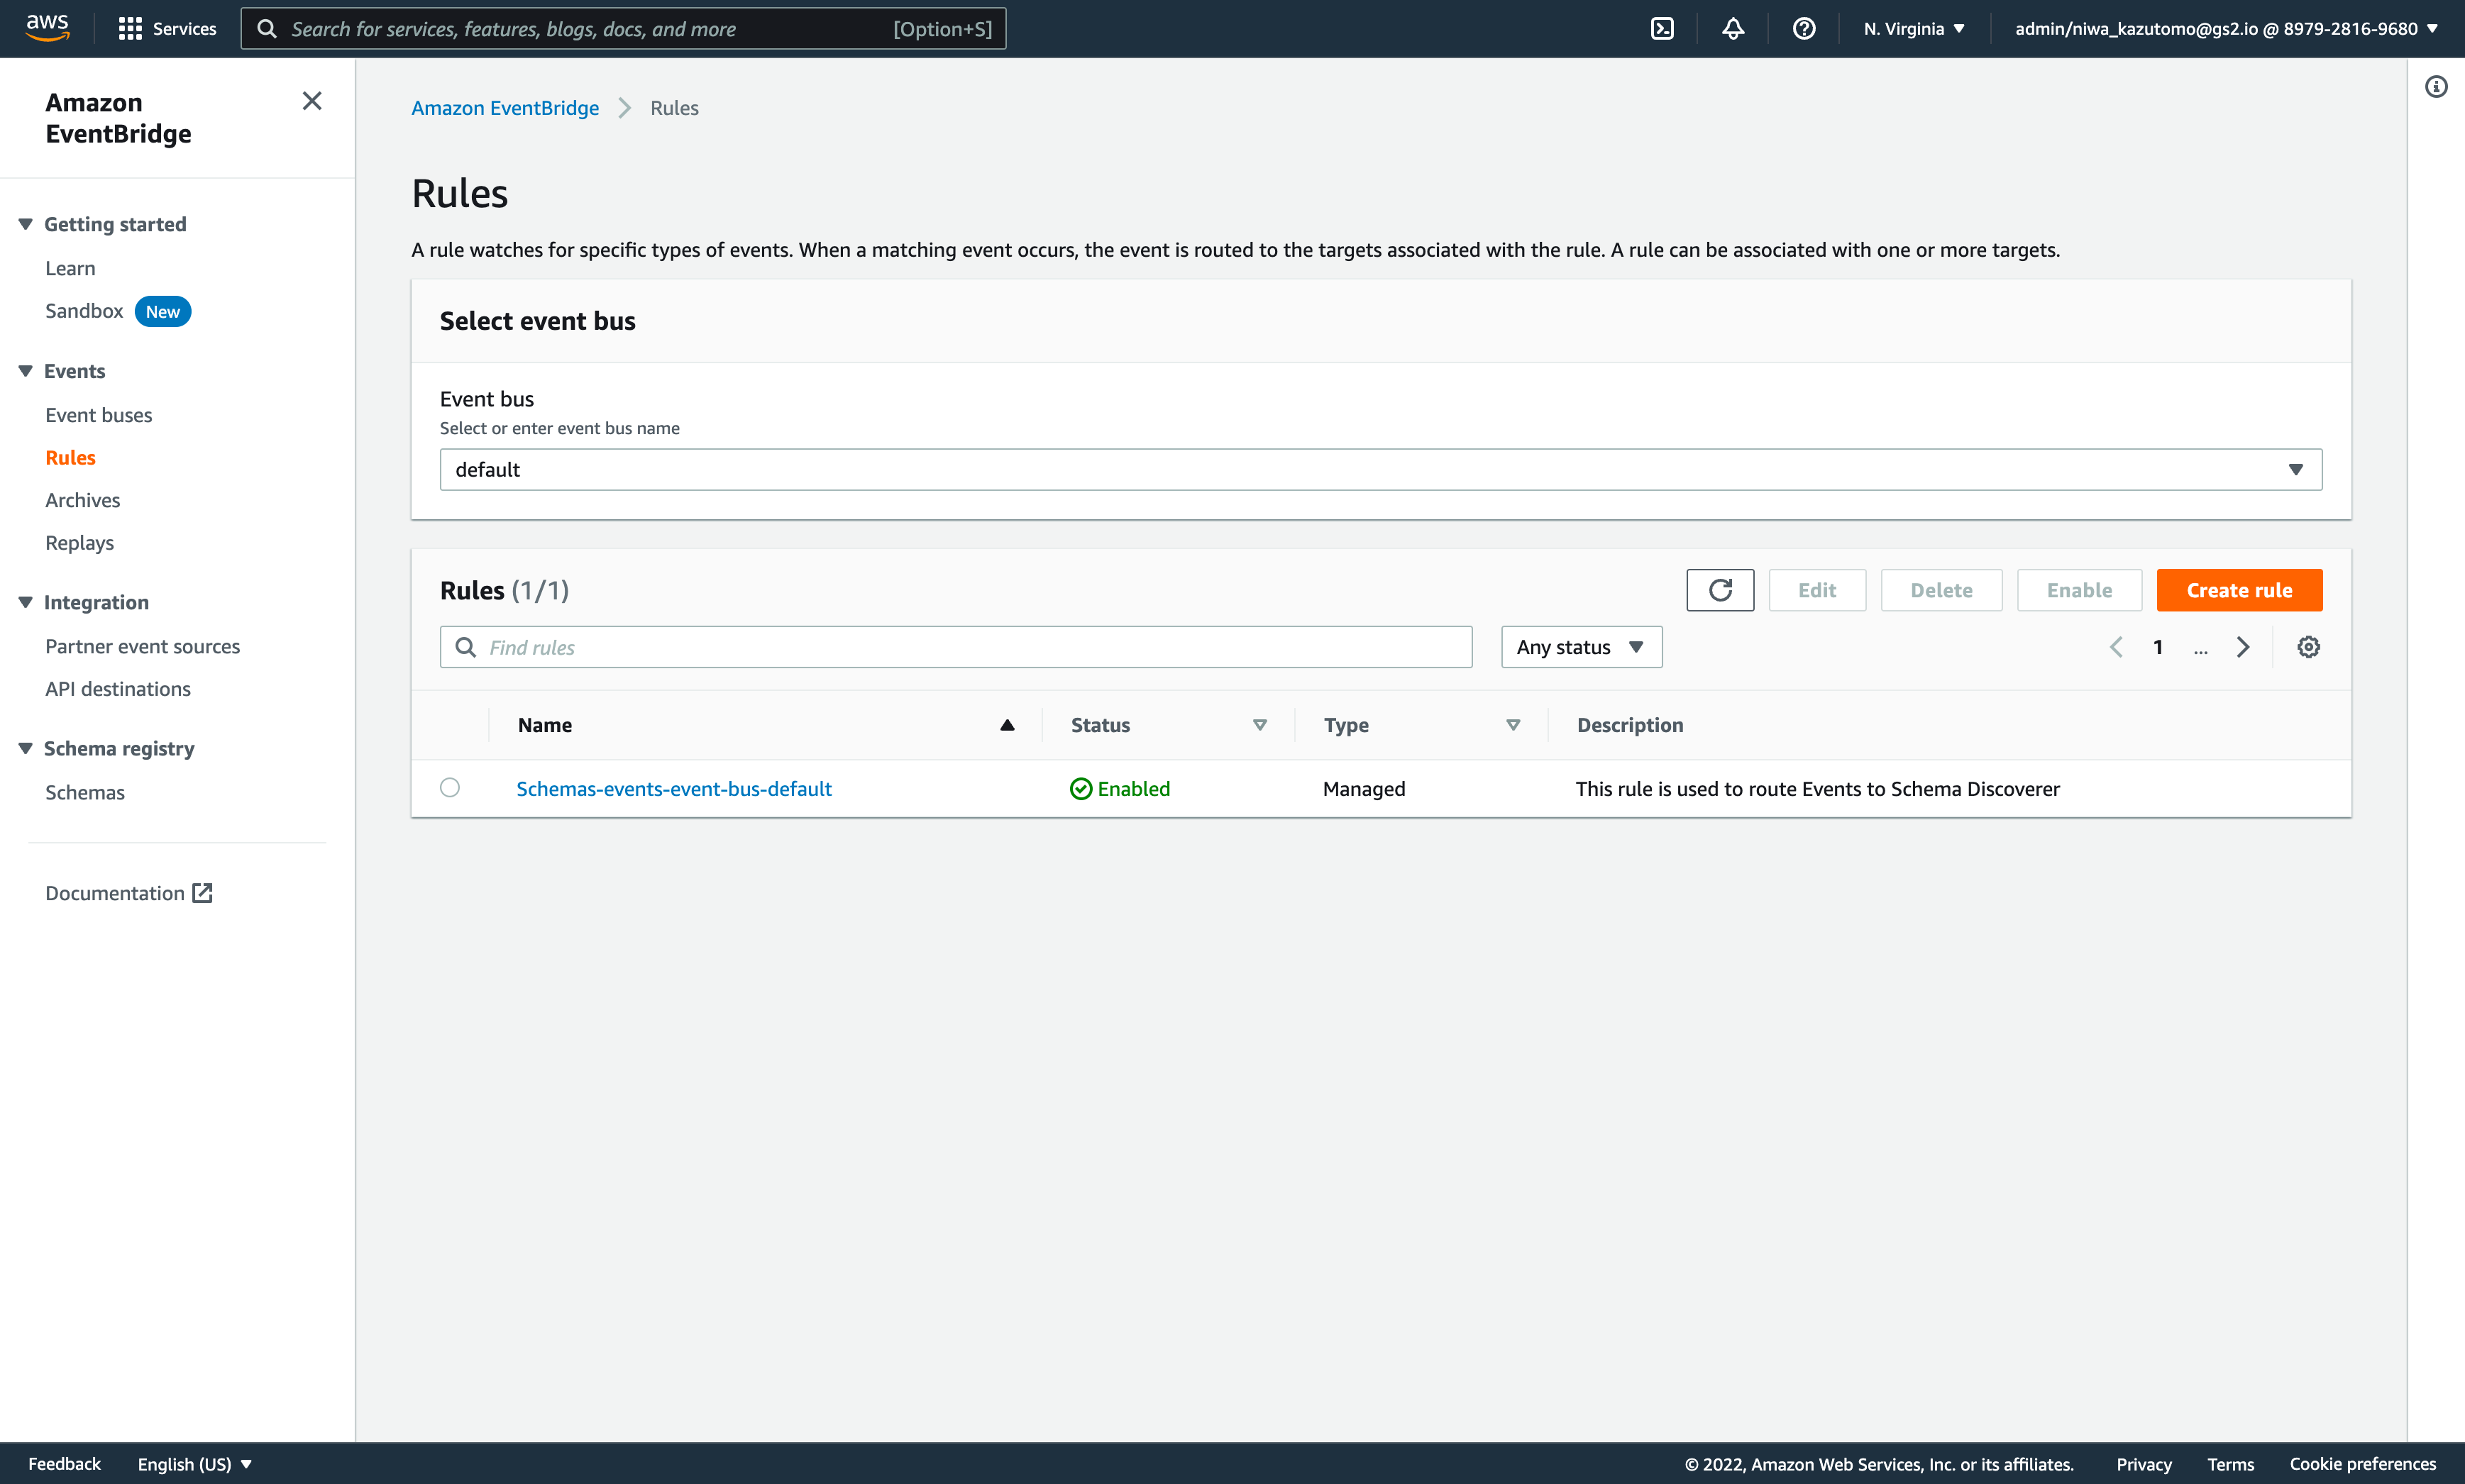Click the rule description about Schema Discoverer
The image size is (2465, 1484).
pyautogui.click(x=1818, y=789)
